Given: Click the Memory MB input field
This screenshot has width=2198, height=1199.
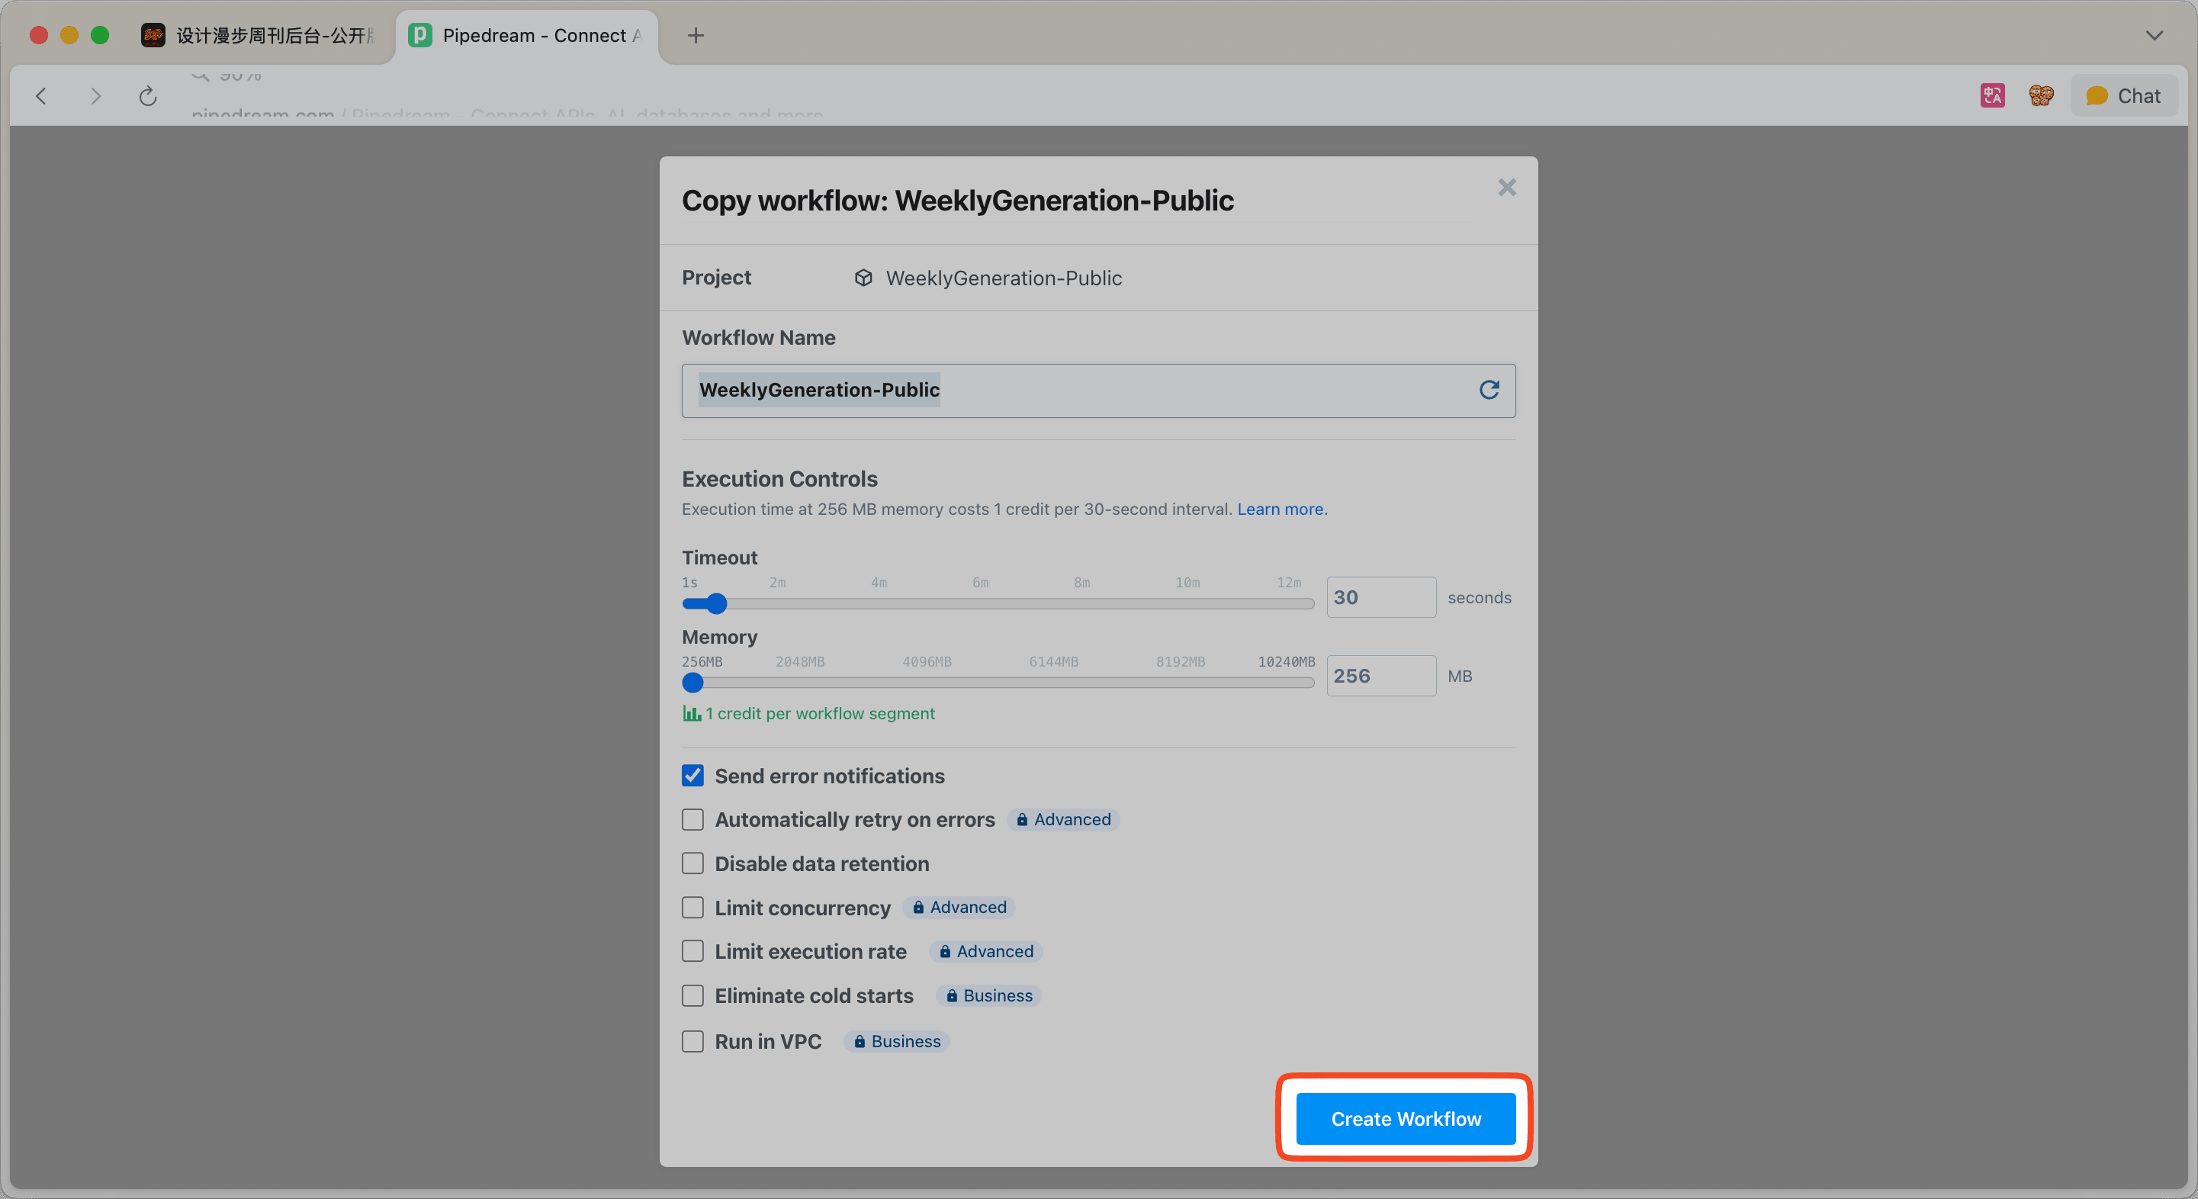Looking at the screenshot, I should coord(1380,676).
